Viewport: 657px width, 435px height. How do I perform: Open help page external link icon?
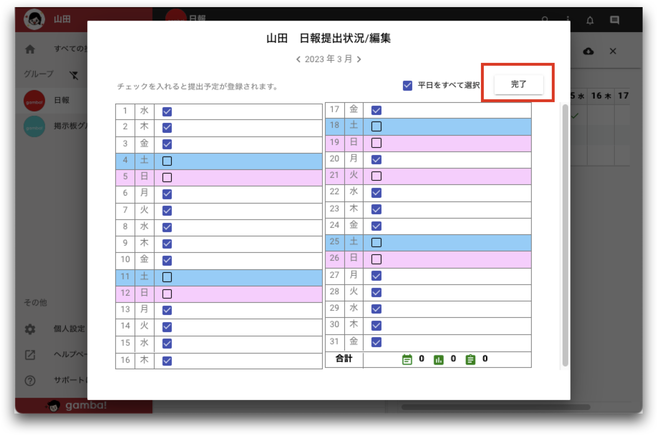point(30,355)
